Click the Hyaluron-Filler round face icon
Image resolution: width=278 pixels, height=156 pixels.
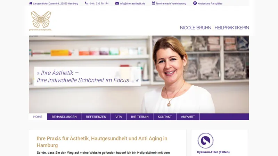205,141
